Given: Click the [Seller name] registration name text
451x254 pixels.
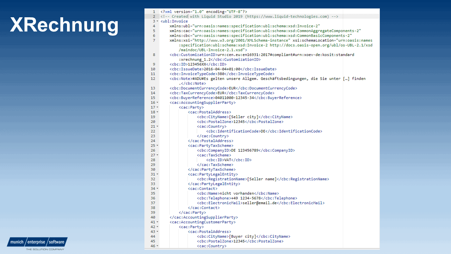Looking at the screenshot, I should pos(262,179).
